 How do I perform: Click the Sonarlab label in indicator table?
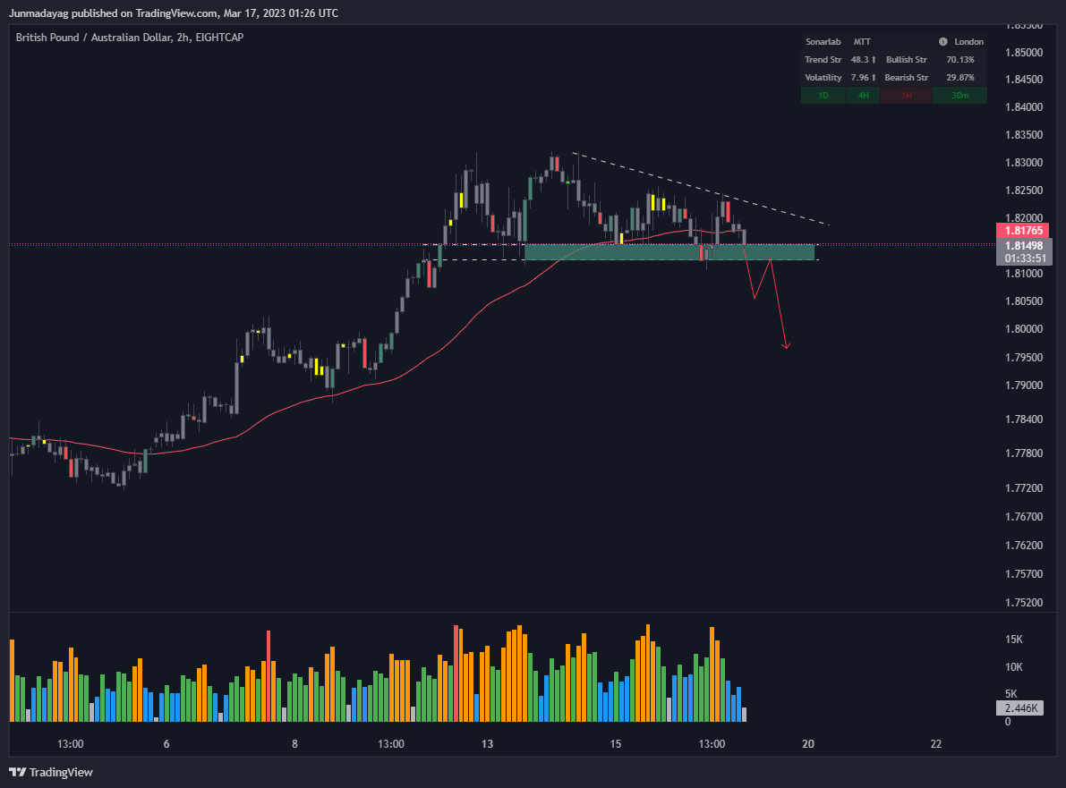pos(823,41)
